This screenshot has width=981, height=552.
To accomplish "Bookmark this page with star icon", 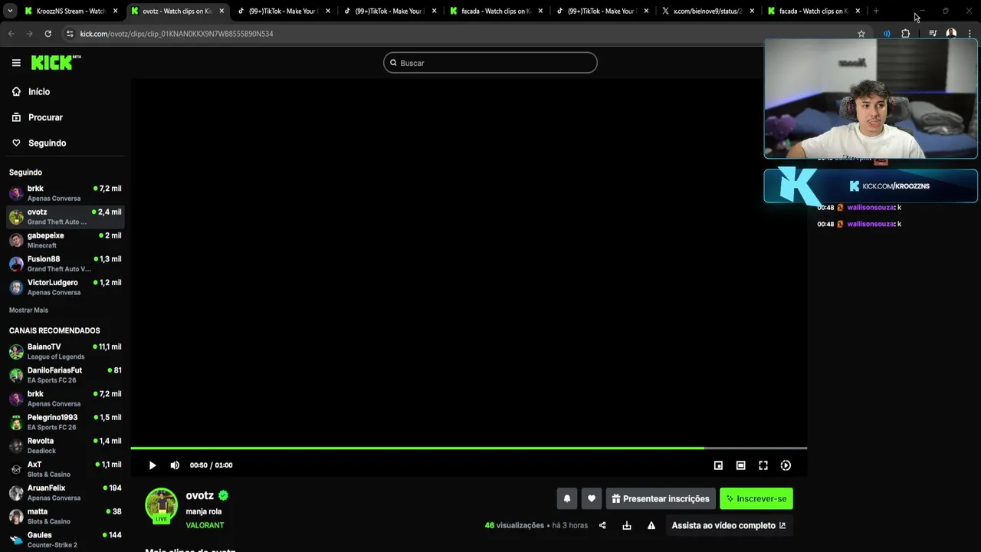I will tap(861, 34).
